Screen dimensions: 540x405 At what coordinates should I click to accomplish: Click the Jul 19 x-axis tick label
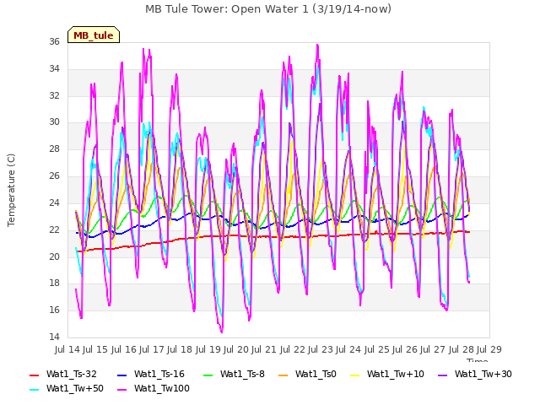208,349
